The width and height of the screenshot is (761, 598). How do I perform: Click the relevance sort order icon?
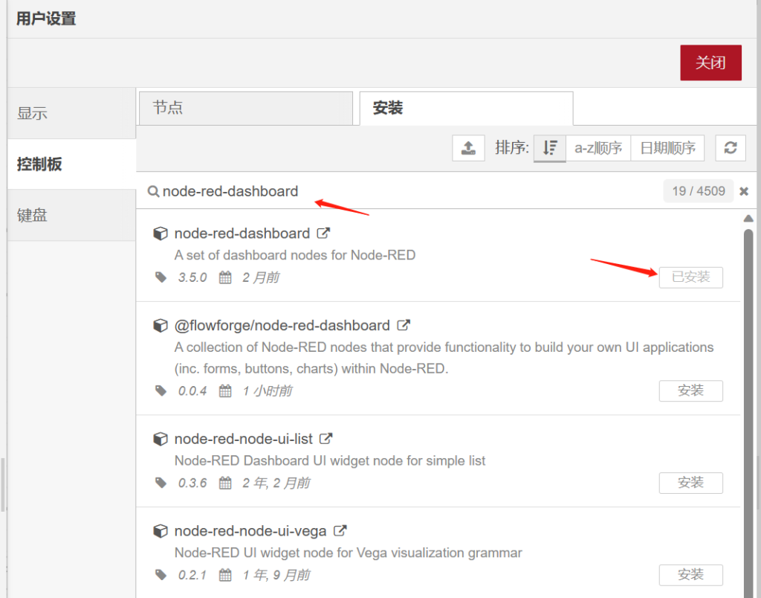point(550,148)
